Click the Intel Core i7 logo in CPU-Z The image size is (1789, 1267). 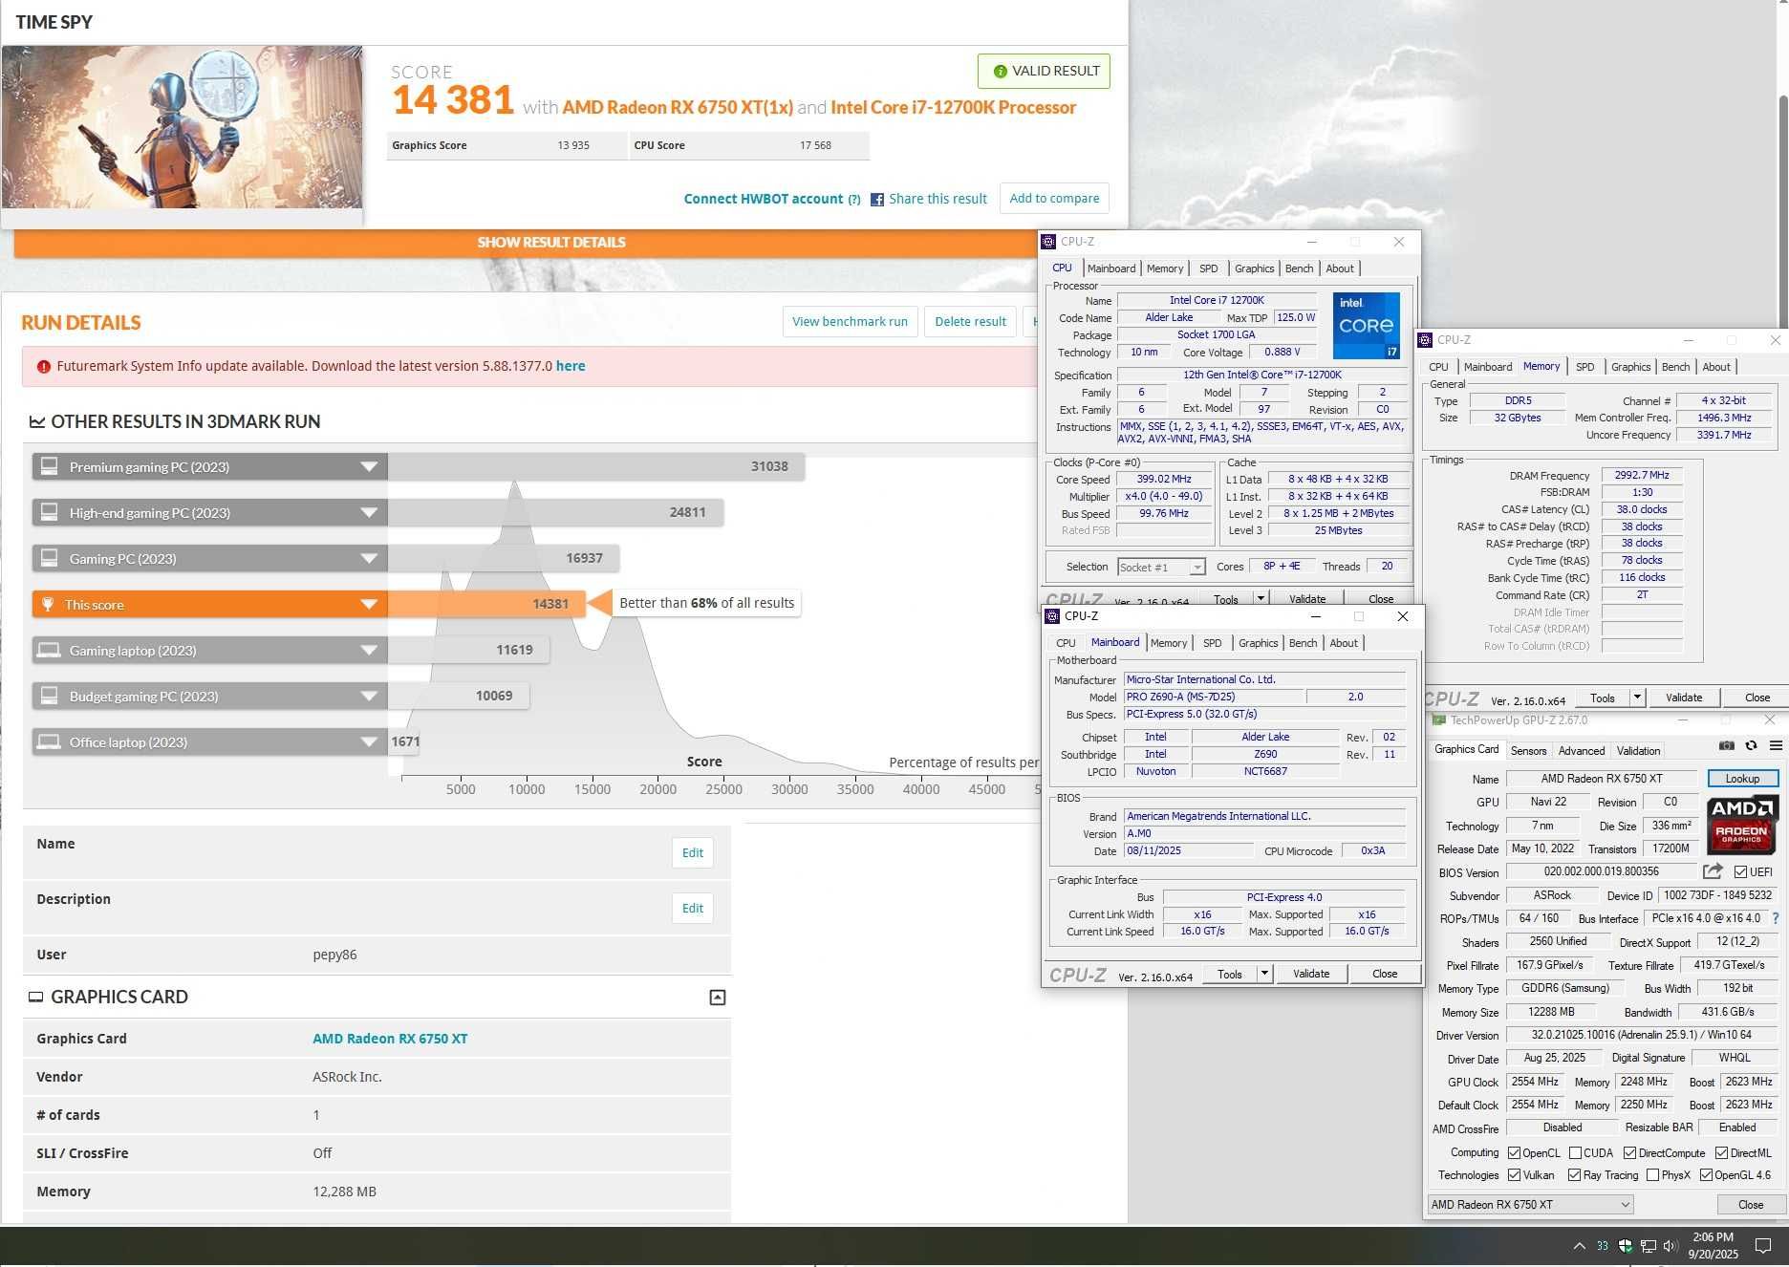click(x=1366, y=326)
